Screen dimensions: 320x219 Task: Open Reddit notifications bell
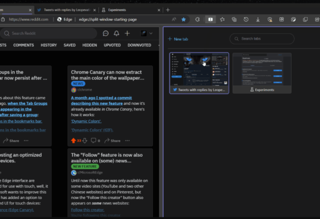pyautogui.click(x=116, y=33)
